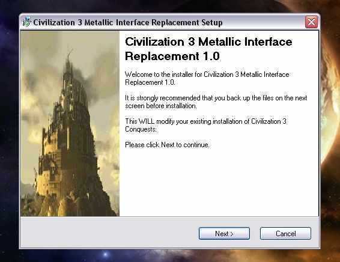Click the 'Welcome to the installer' paragraph
The image size is (340, 262).
pos(207,78)
